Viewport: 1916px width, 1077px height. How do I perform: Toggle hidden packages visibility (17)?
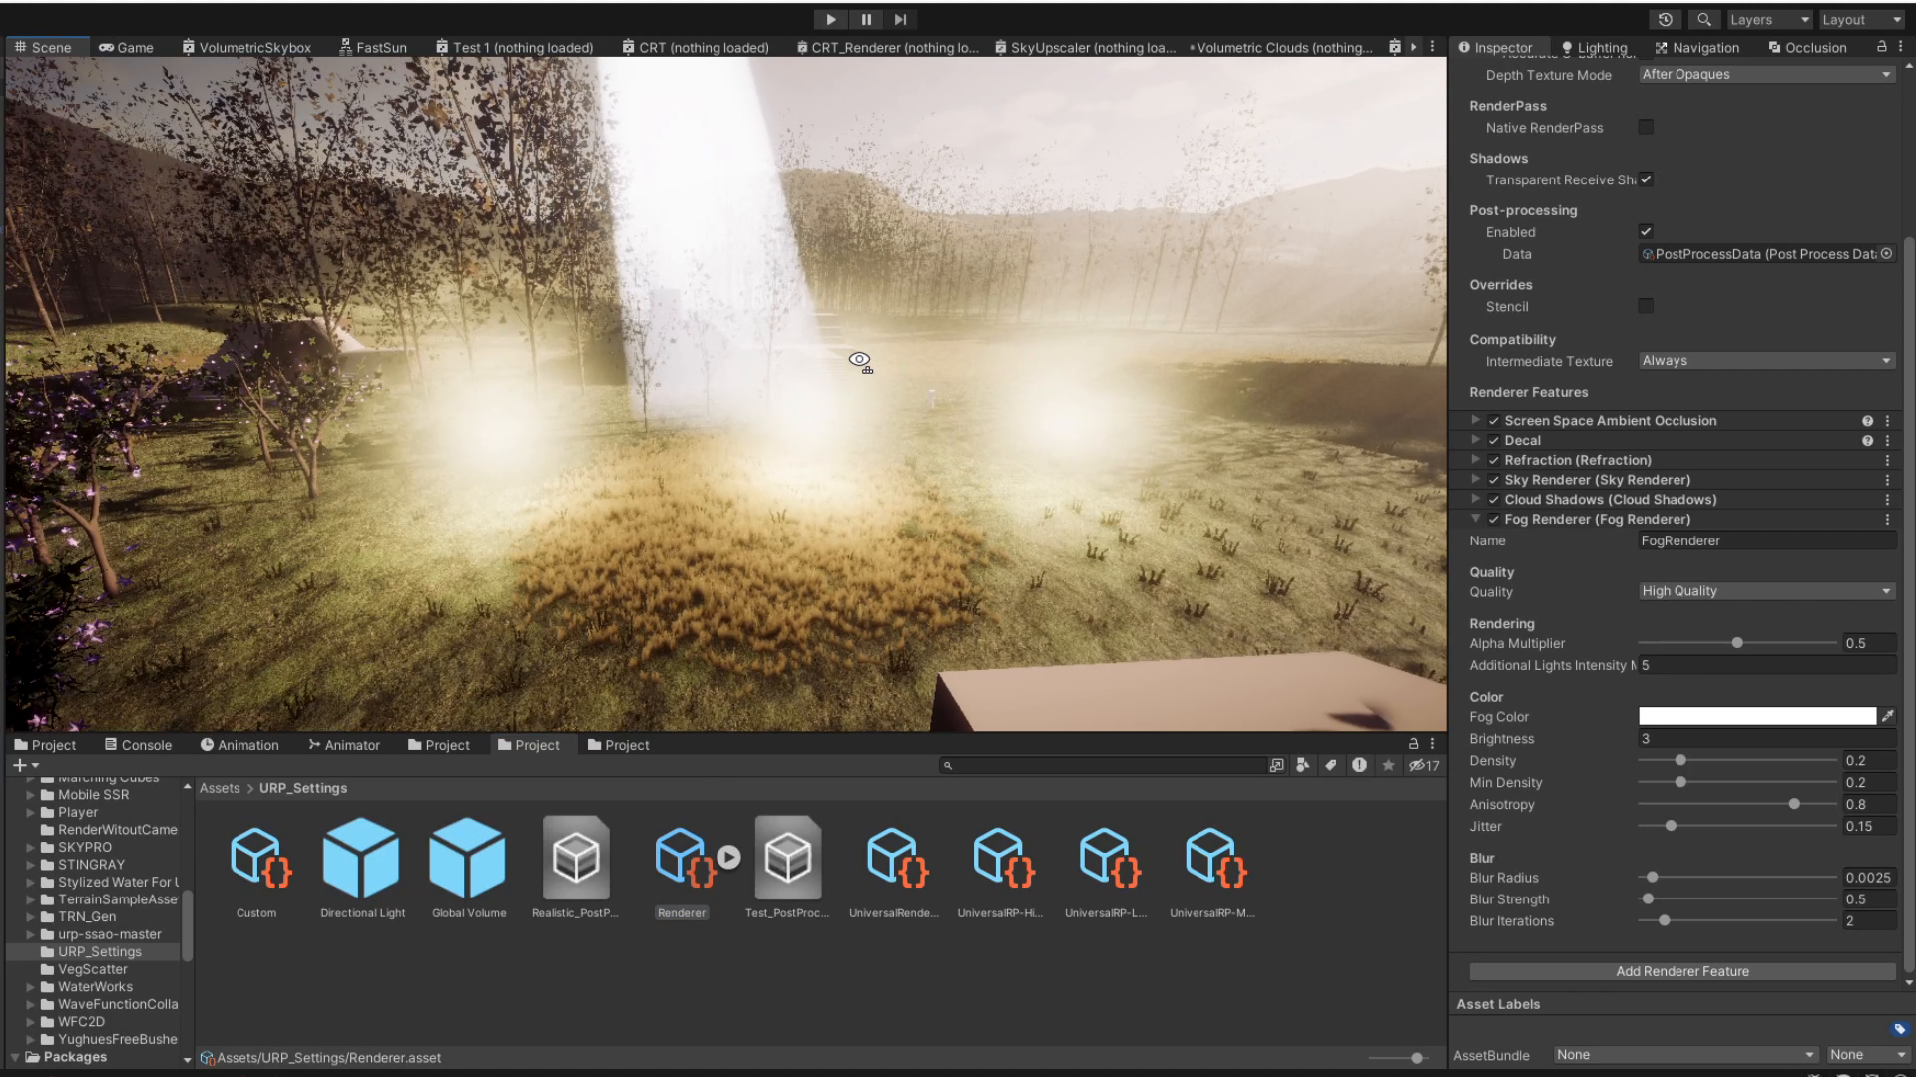tap(1424, 765)
